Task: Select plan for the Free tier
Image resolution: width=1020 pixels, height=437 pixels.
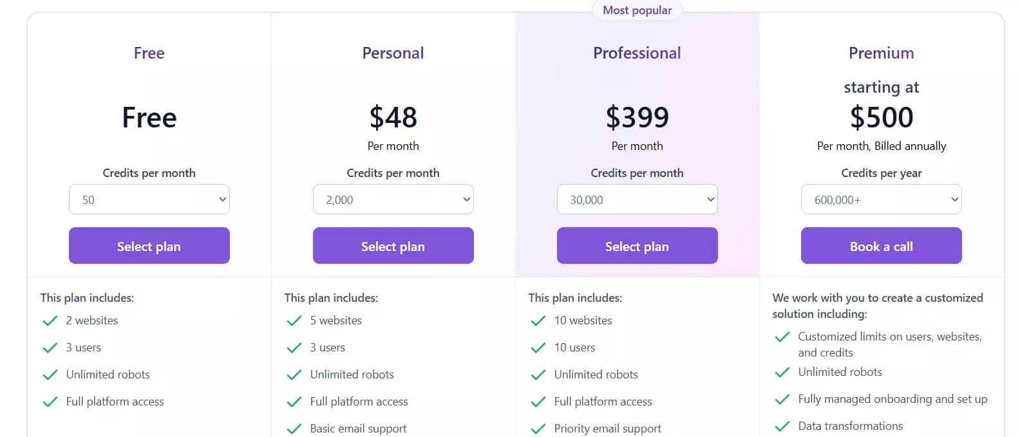Action: tap(149, 246)
